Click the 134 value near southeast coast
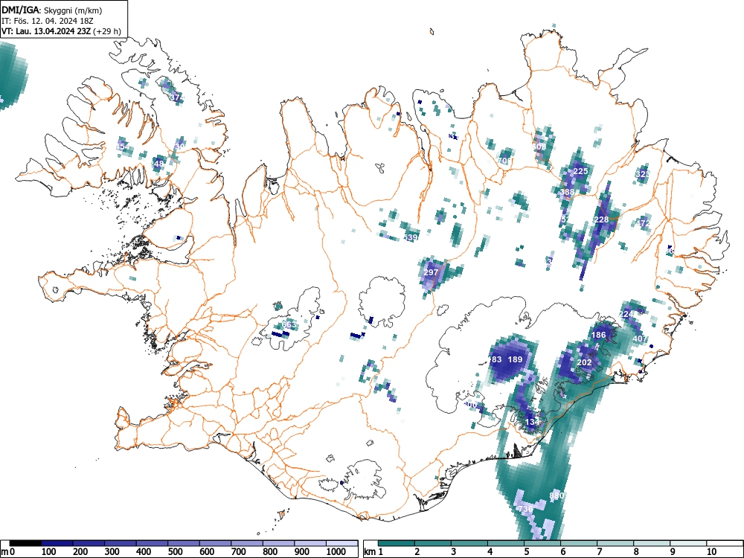 [x=533, y=422]
